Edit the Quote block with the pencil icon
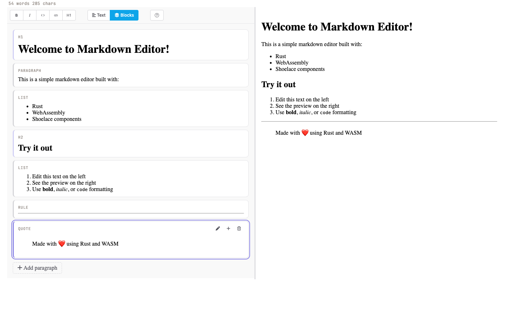 (218, 229)
